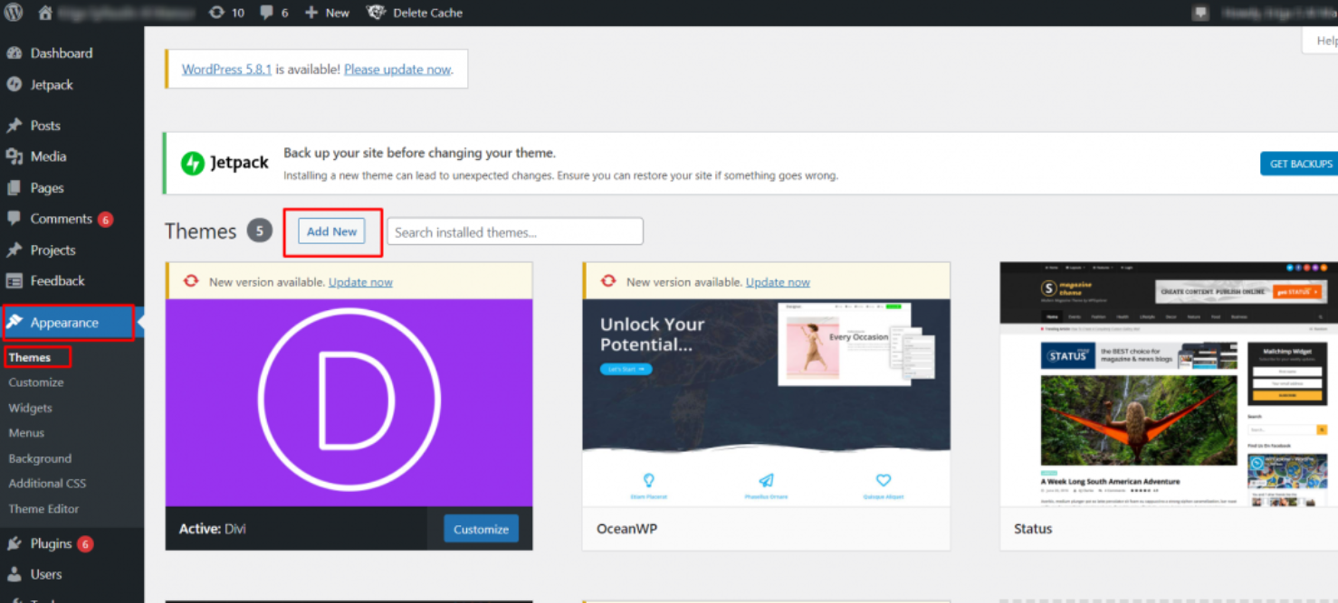The height and width of the screenshot is (603, 1338).
Task: Click the WordPress logo in the admin bar
Action: click(x=14, y=13)
